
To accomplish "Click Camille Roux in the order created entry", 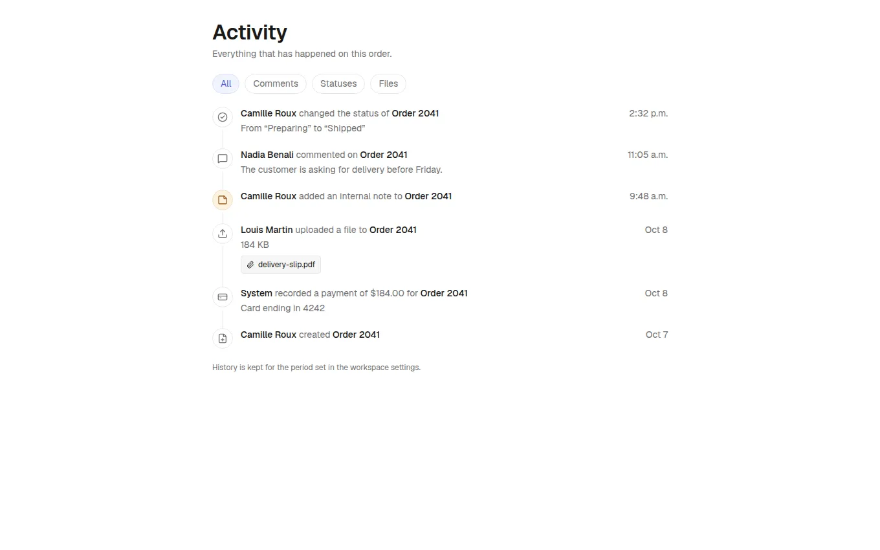I will [x=269, y=335].
